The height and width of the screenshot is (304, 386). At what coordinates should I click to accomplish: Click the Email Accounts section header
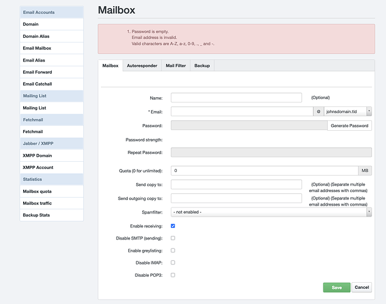[x=52, y=12]
